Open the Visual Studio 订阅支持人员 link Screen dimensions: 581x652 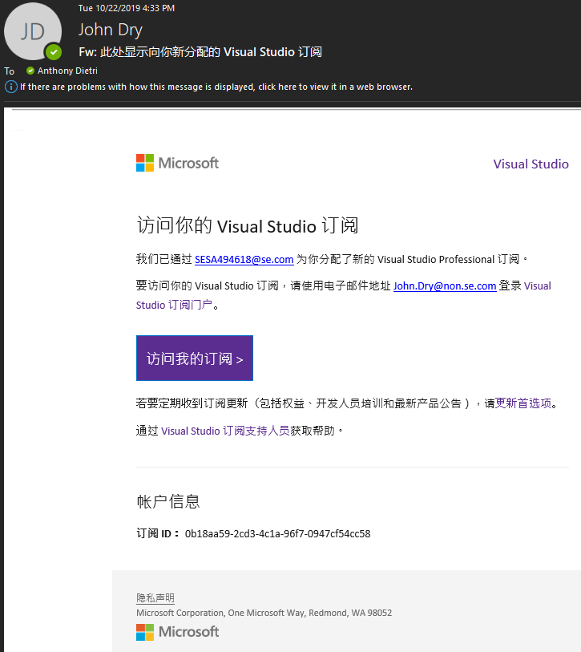225,431
